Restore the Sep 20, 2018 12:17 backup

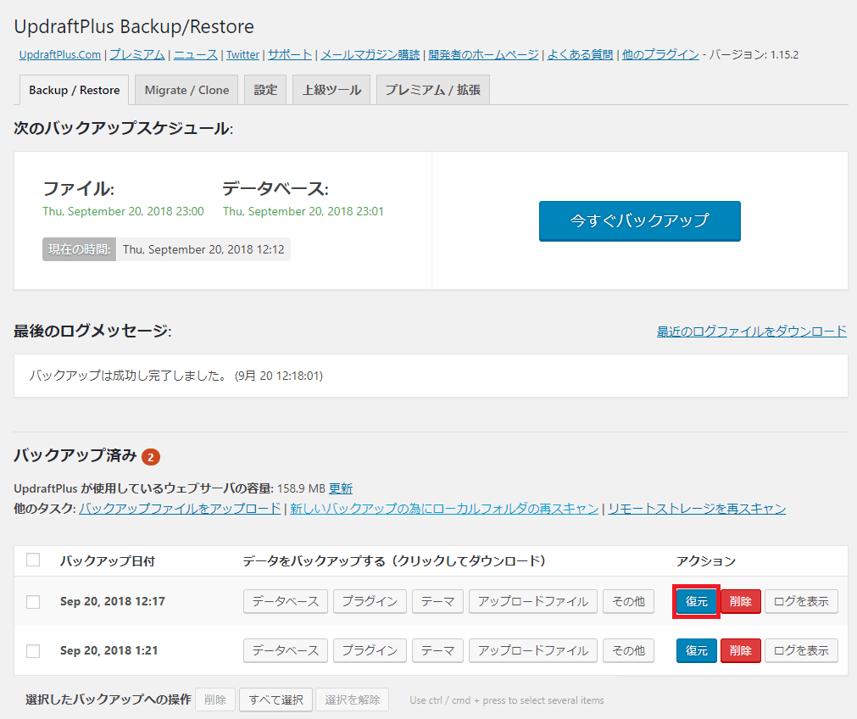[x=696, y=600]
